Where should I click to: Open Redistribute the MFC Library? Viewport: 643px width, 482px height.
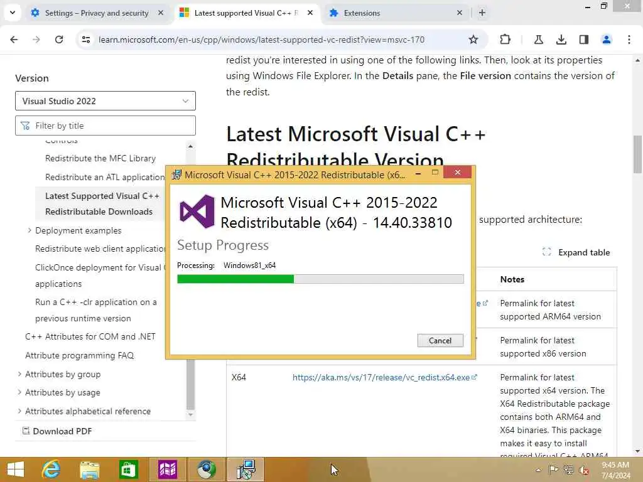[x=100, y=158]
